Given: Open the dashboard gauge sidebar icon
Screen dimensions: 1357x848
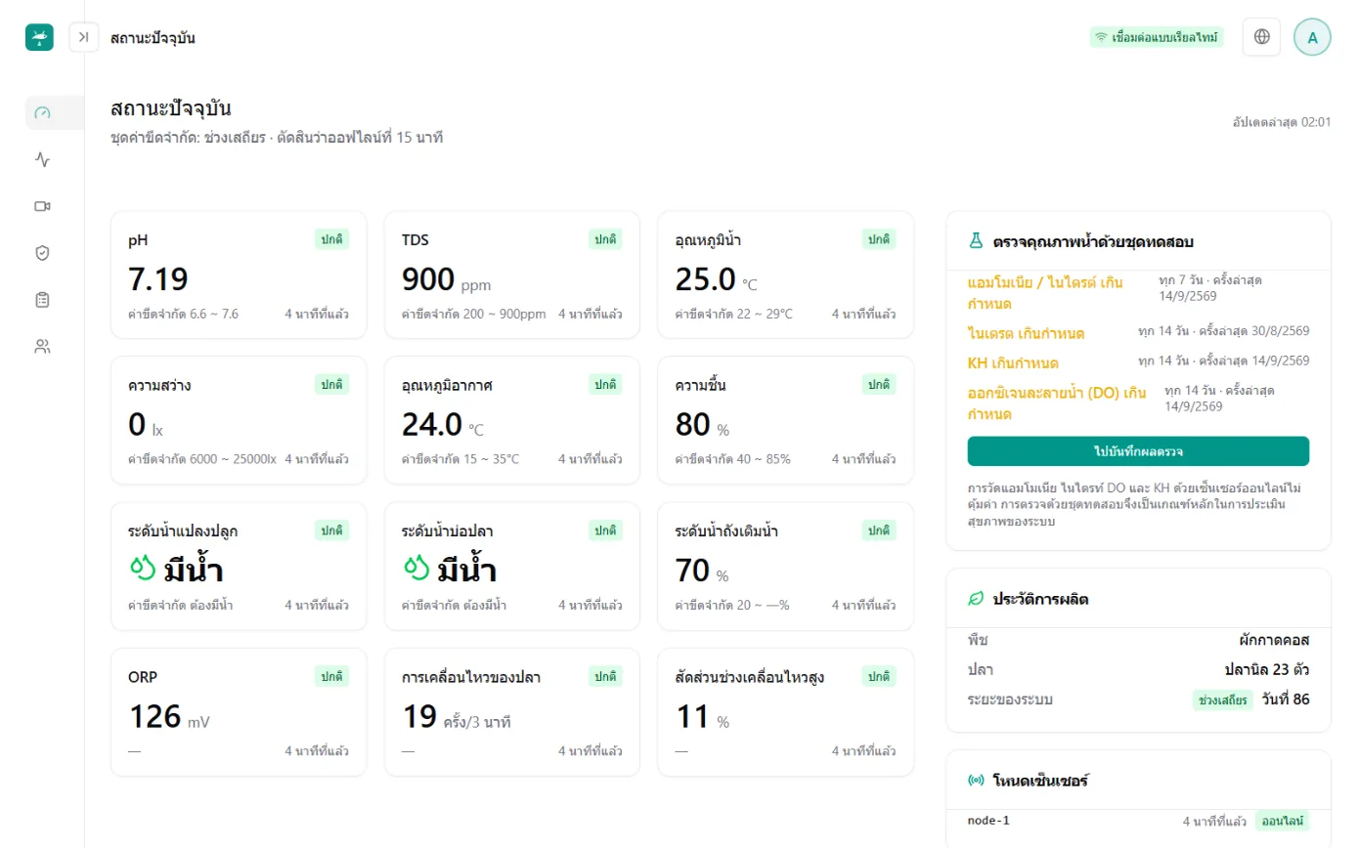Looking at the screenshot, I should (42, 112).
